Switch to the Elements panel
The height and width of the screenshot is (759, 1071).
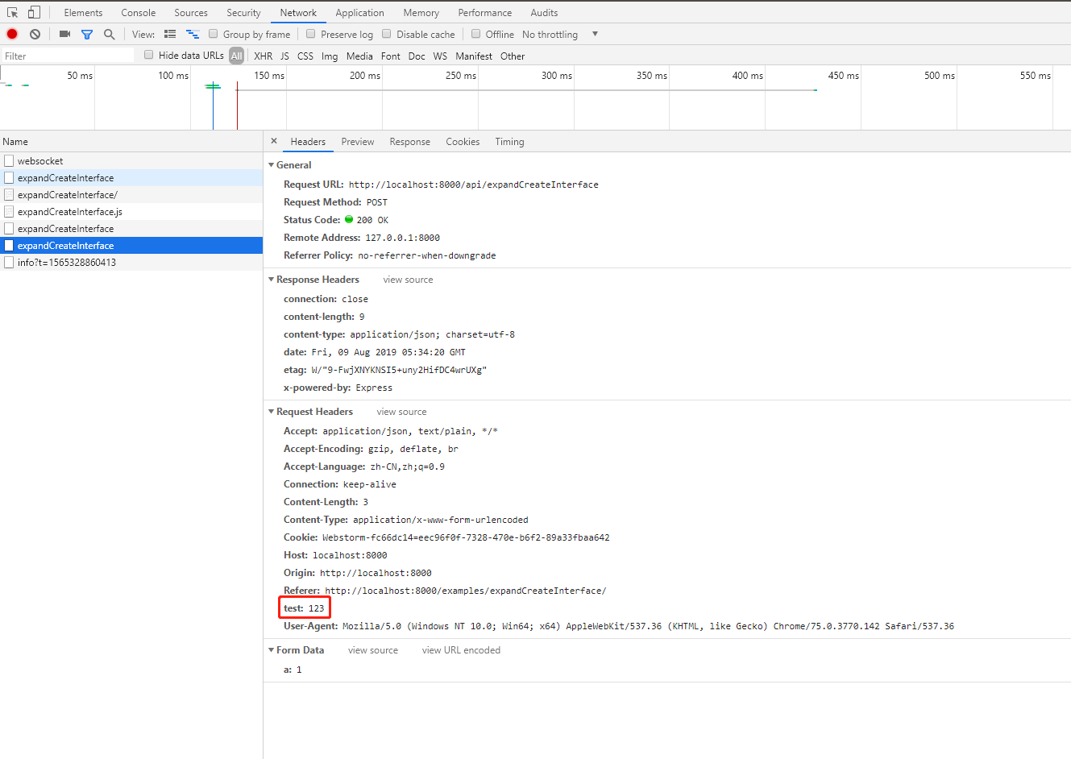click(x=83, y=13)
